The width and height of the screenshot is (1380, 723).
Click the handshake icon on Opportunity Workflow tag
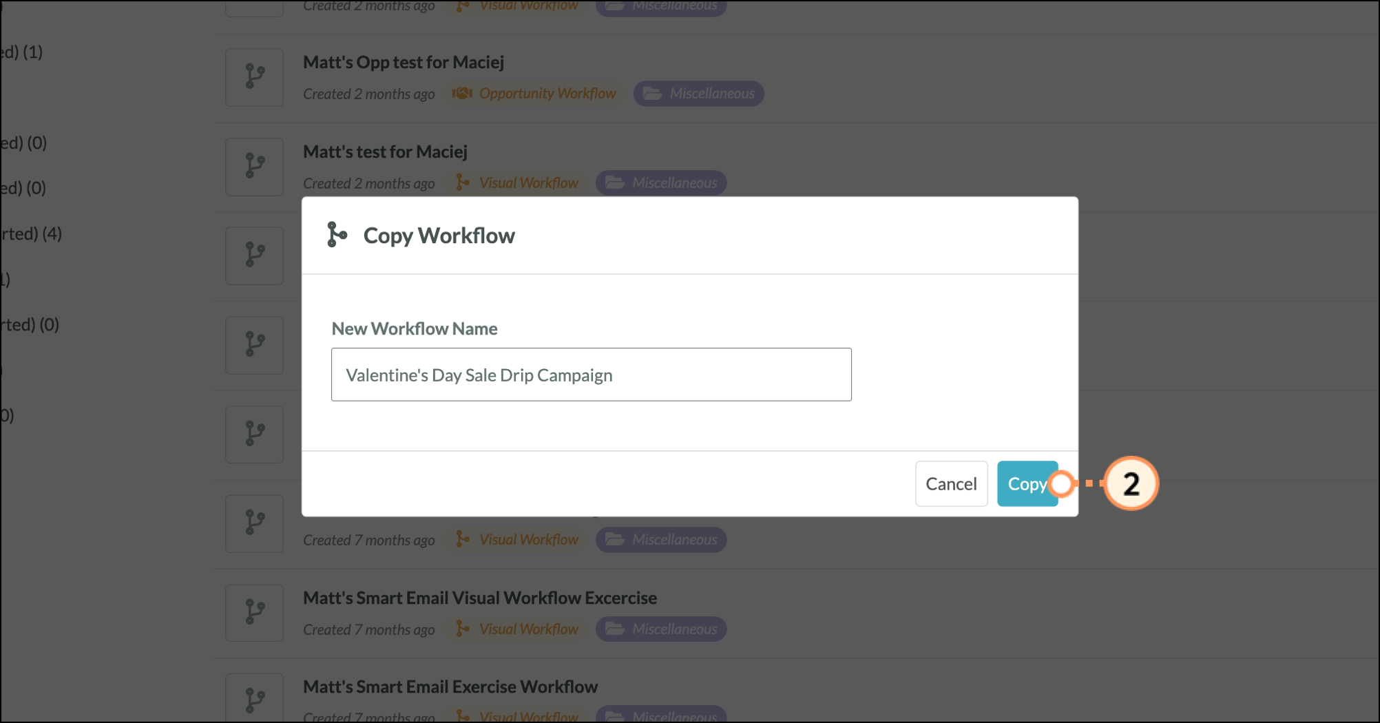click(x=462, y=94)
